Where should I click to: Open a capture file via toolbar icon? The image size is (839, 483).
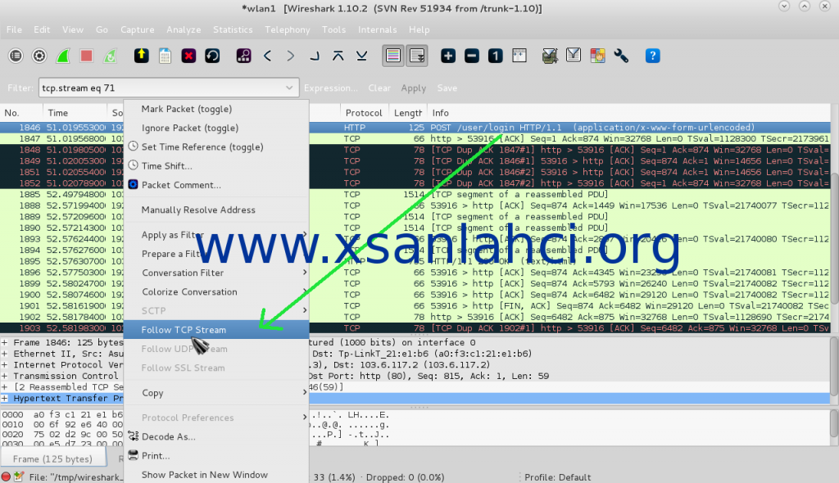click(x=141, y=56)
